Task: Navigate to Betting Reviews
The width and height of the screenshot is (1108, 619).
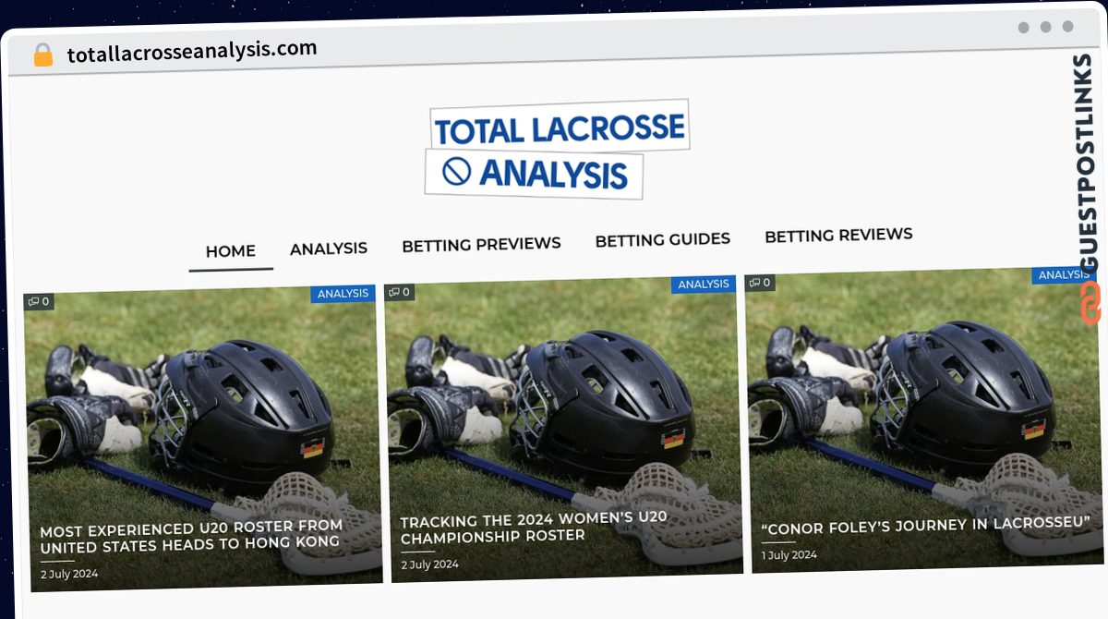Action: (838, 236)
